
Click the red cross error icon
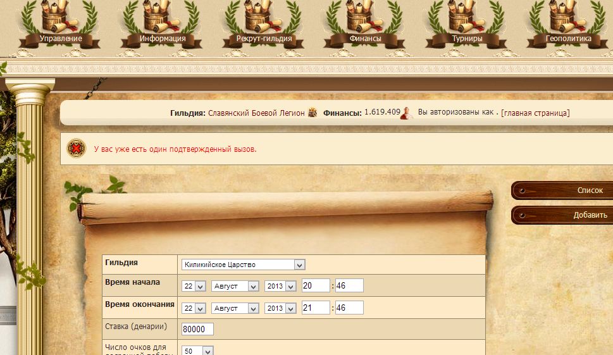point(77,149)
